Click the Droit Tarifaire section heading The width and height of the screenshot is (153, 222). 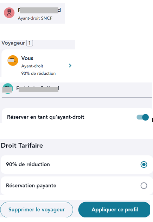[x=22, y=146]
